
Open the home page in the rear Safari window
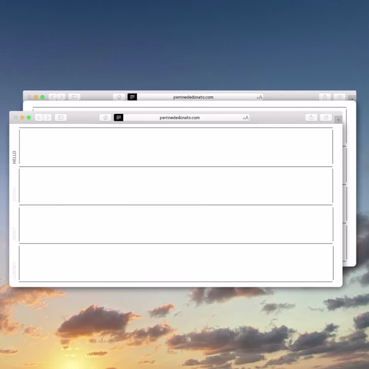[x=119, y=97]
